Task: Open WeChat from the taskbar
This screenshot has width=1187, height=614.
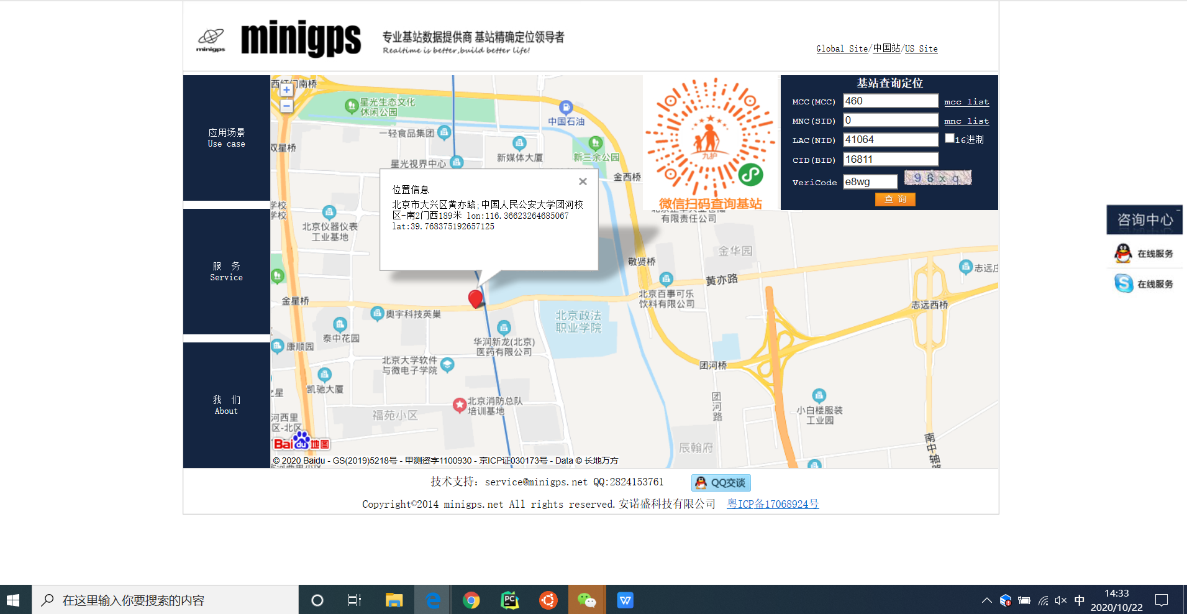Action: (x=587, y=600)
